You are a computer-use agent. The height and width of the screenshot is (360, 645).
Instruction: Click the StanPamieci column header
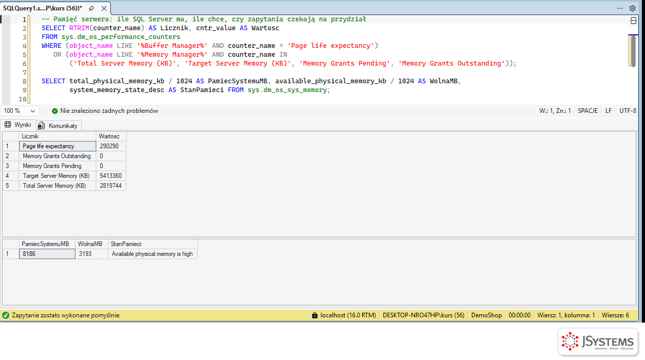pyautogui.click(x=152, y=244)
